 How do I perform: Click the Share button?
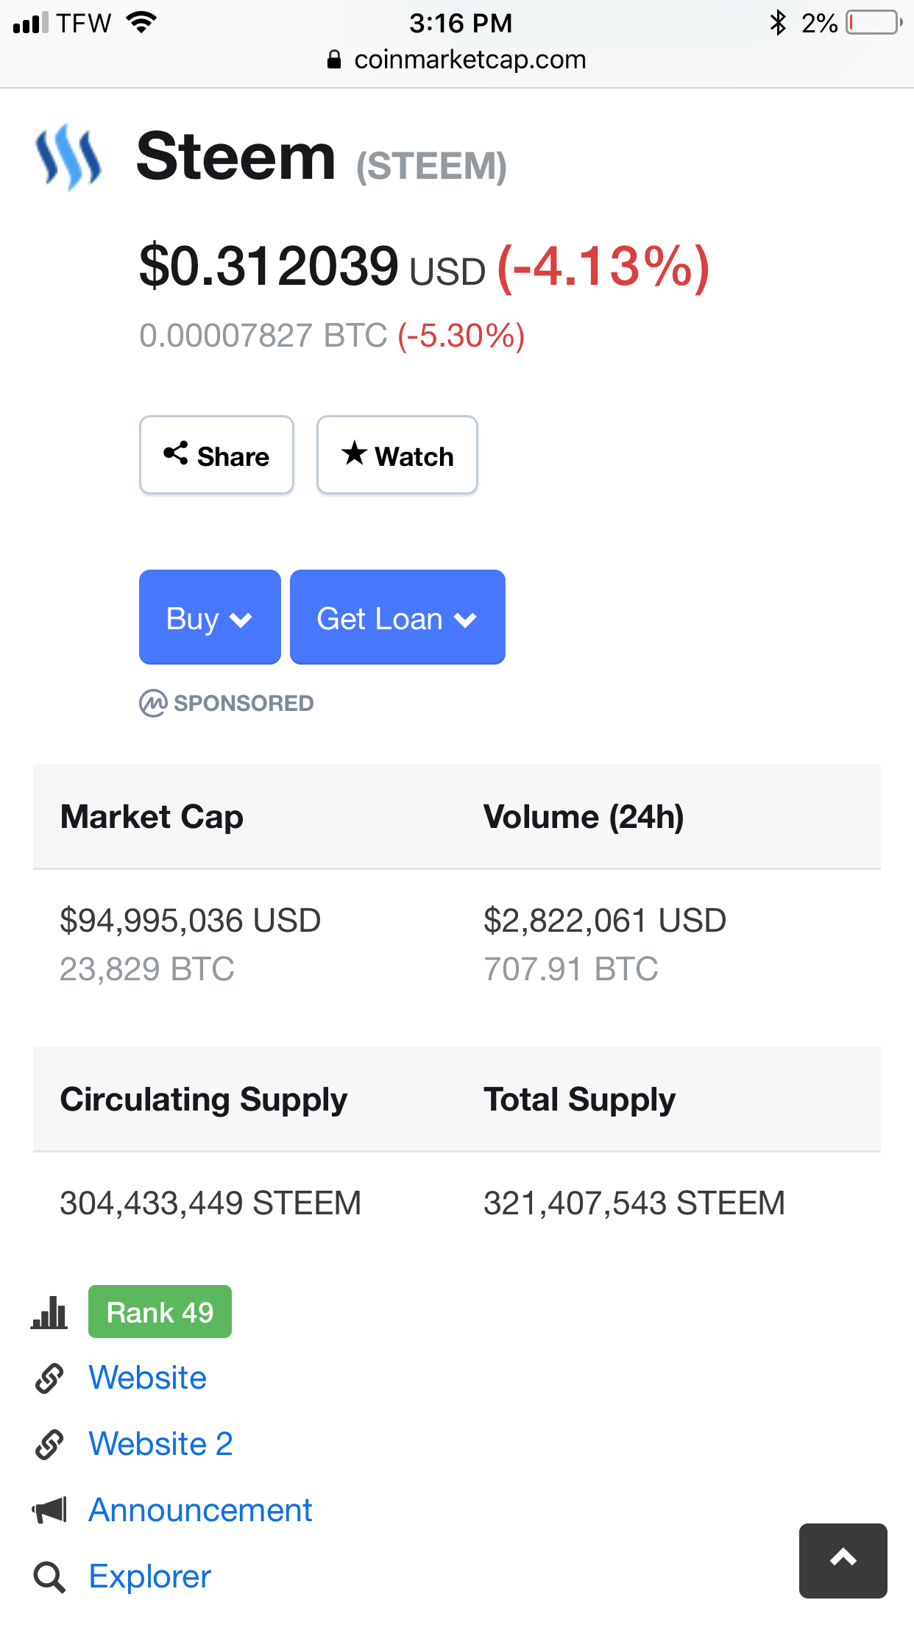click(216, 456)
